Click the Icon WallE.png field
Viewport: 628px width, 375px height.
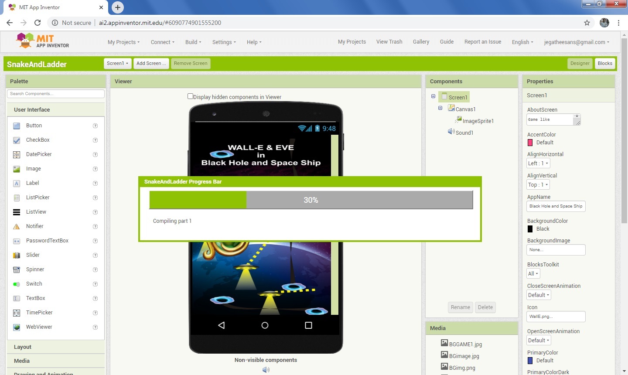click(x=556, y=317)
